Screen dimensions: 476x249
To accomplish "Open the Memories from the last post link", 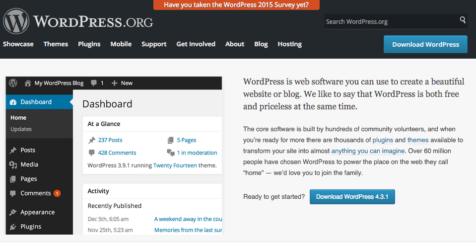I will point(188,230).
